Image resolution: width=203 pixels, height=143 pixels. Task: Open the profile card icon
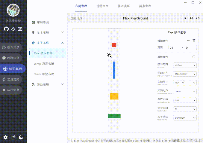(20, 29)
